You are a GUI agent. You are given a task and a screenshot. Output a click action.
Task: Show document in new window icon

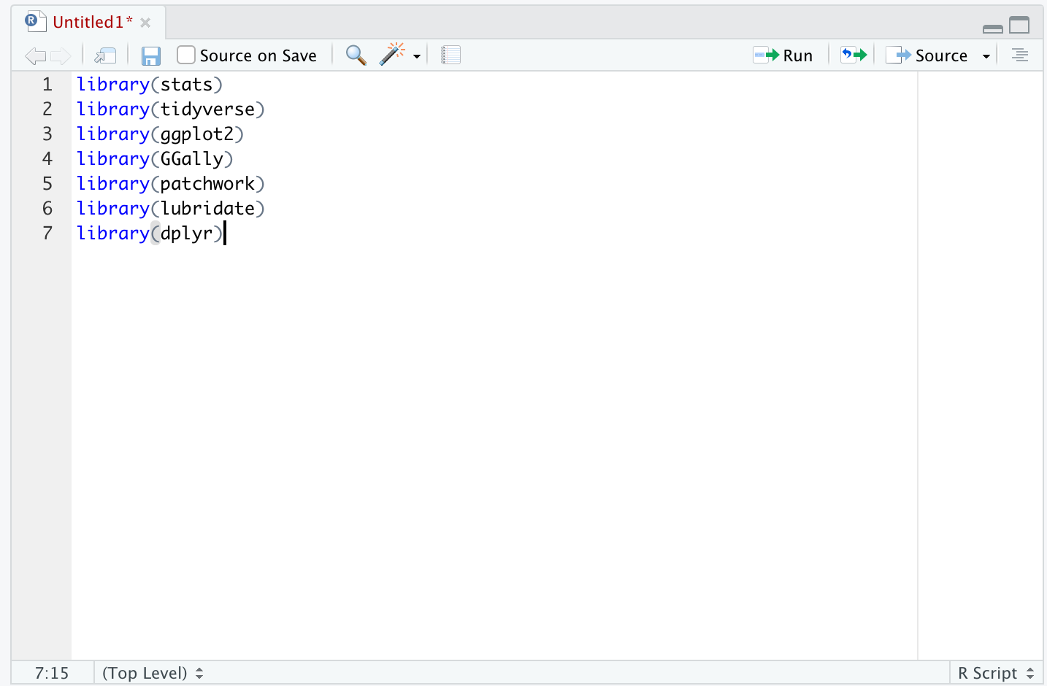point(106,55)
